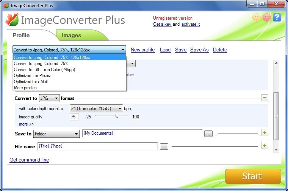Open the JPG format dropdown
Screen dimensions: 288x191
(49, 98)
